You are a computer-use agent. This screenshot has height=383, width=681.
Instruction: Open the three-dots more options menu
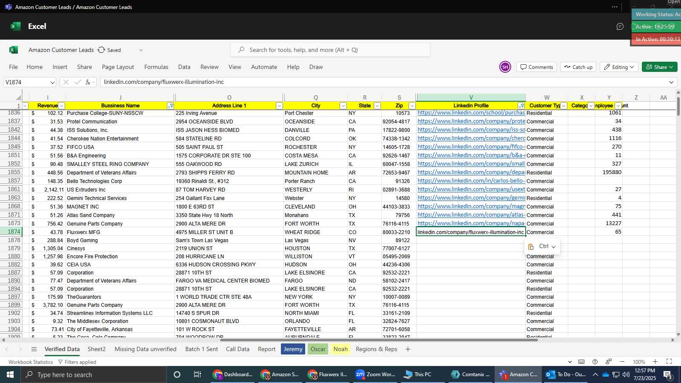pos(615,7)
